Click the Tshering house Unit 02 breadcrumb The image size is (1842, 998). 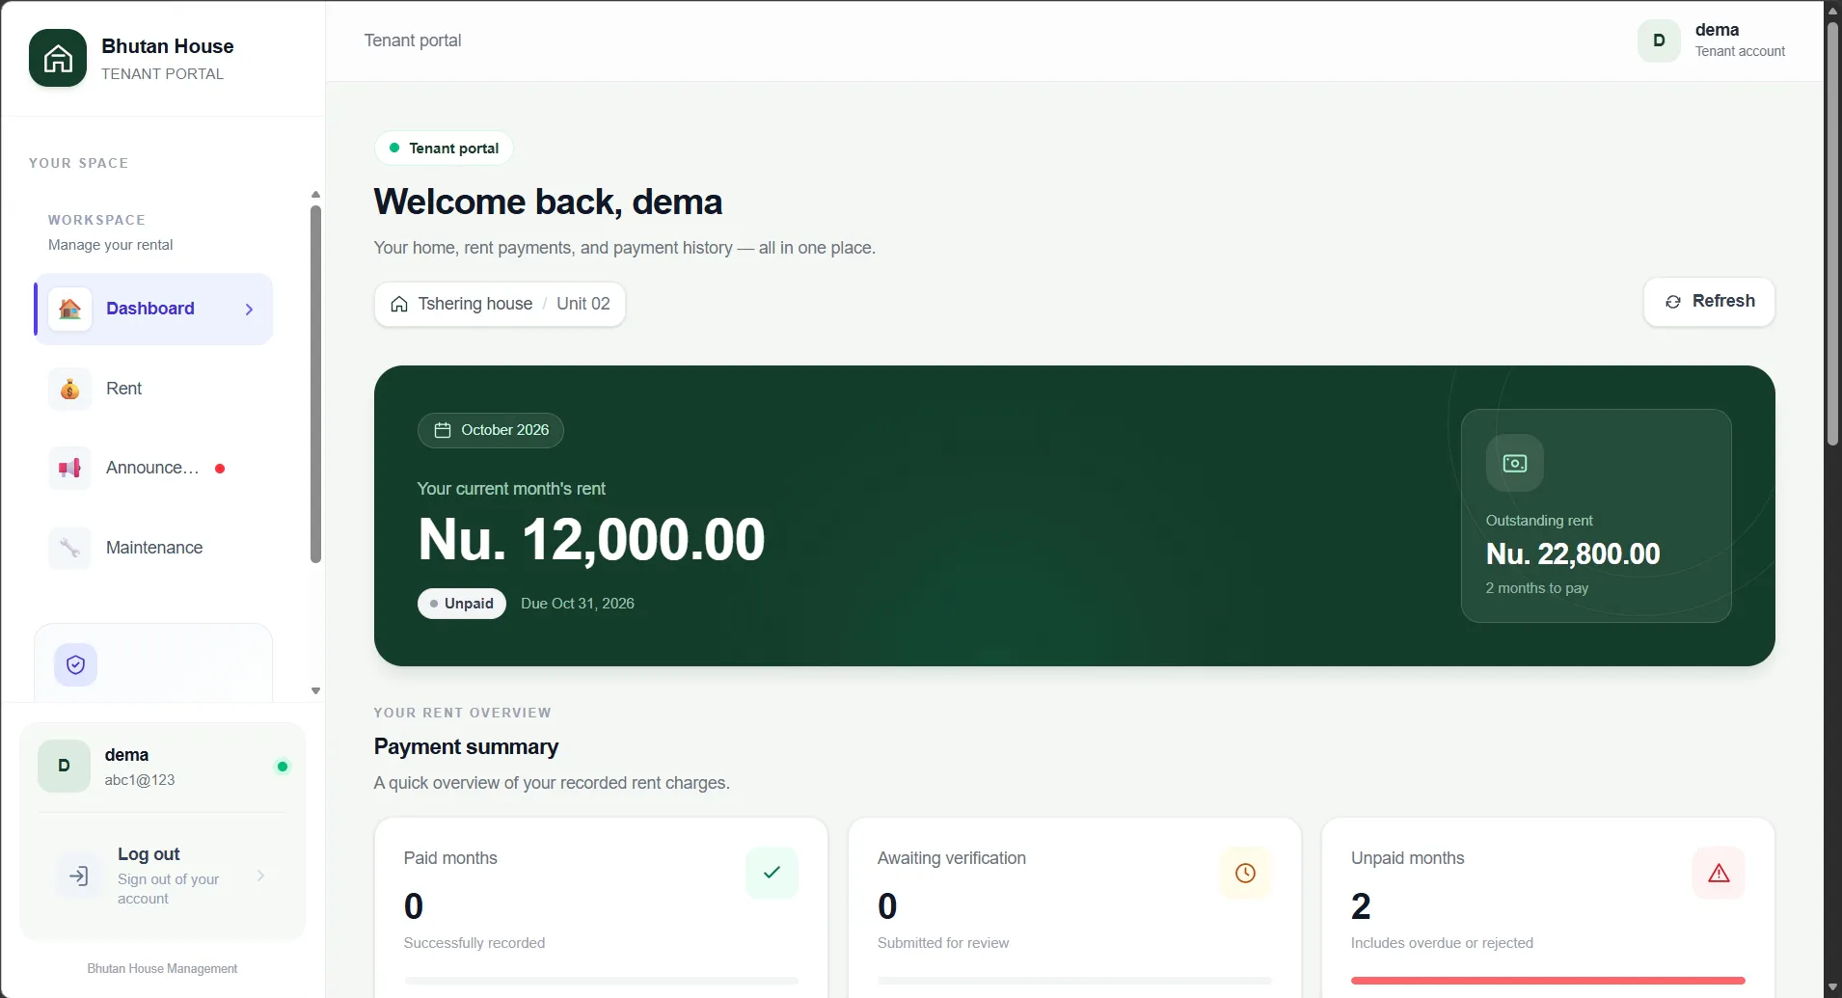(x=500, y=304)
